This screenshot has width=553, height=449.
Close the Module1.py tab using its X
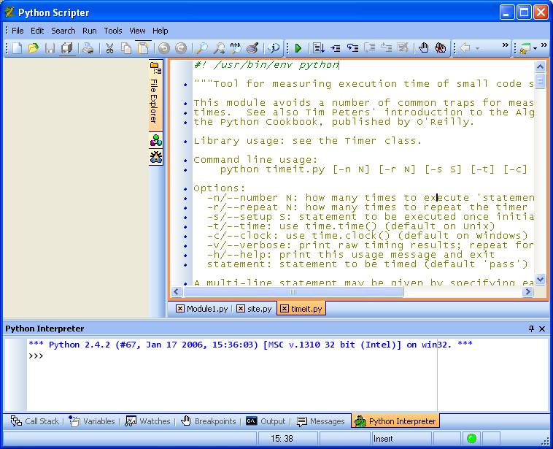[x=180, y=309]
